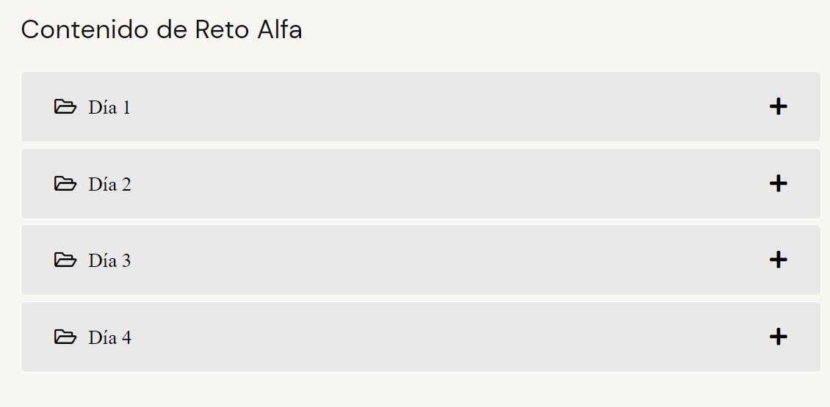Expand Día 4 using its plus icon
The width and height of the screenshot is (830, 407).
[x=778, y=337]
